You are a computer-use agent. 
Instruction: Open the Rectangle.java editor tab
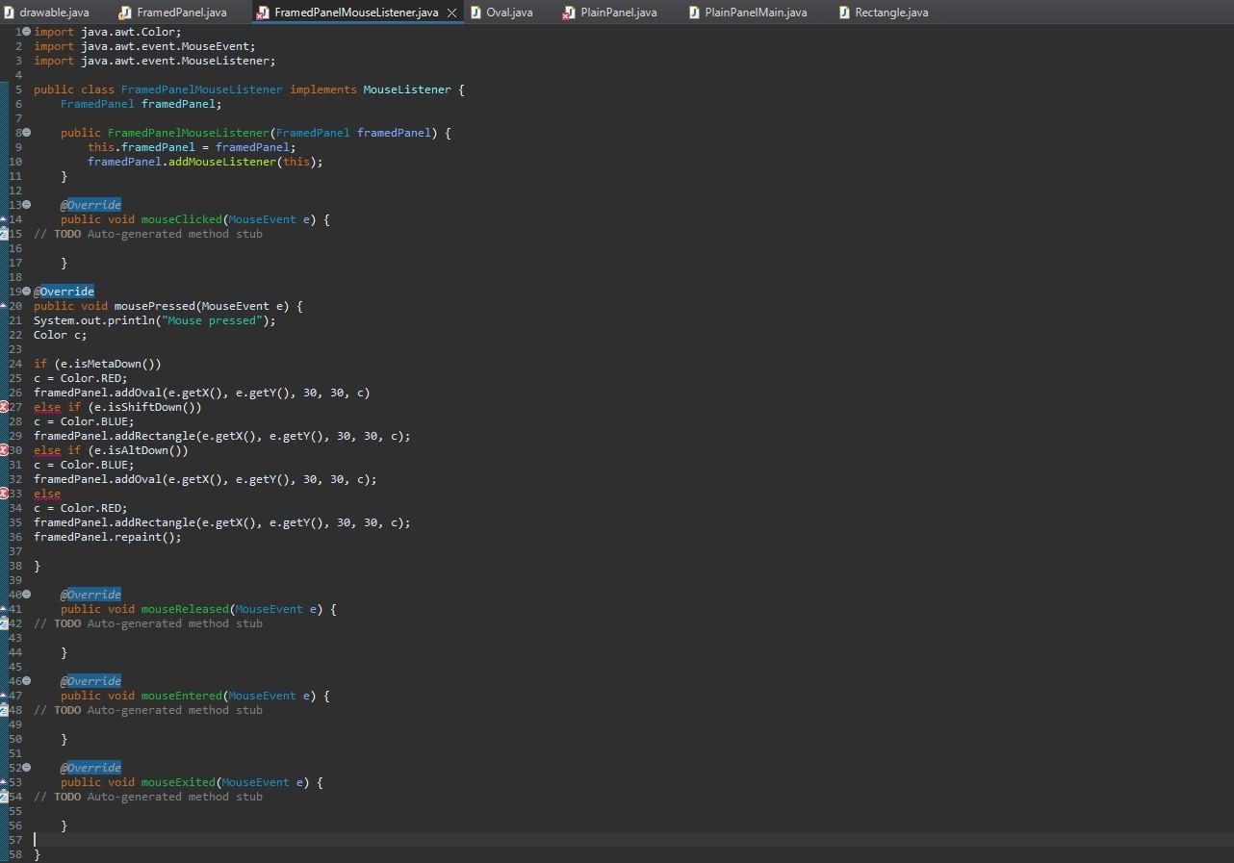890,13
